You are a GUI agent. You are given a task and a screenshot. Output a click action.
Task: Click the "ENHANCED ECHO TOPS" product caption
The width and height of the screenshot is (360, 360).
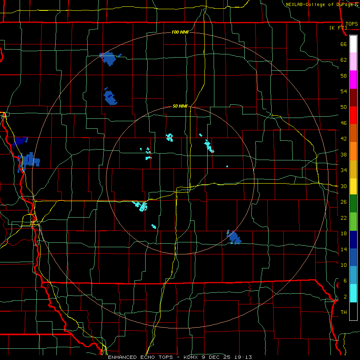click(140, 357)
